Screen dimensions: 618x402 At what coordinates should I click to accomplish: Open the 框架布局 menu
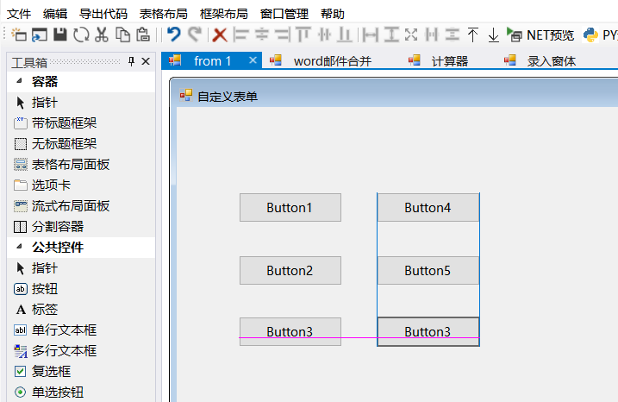click(x=223, y=14)
